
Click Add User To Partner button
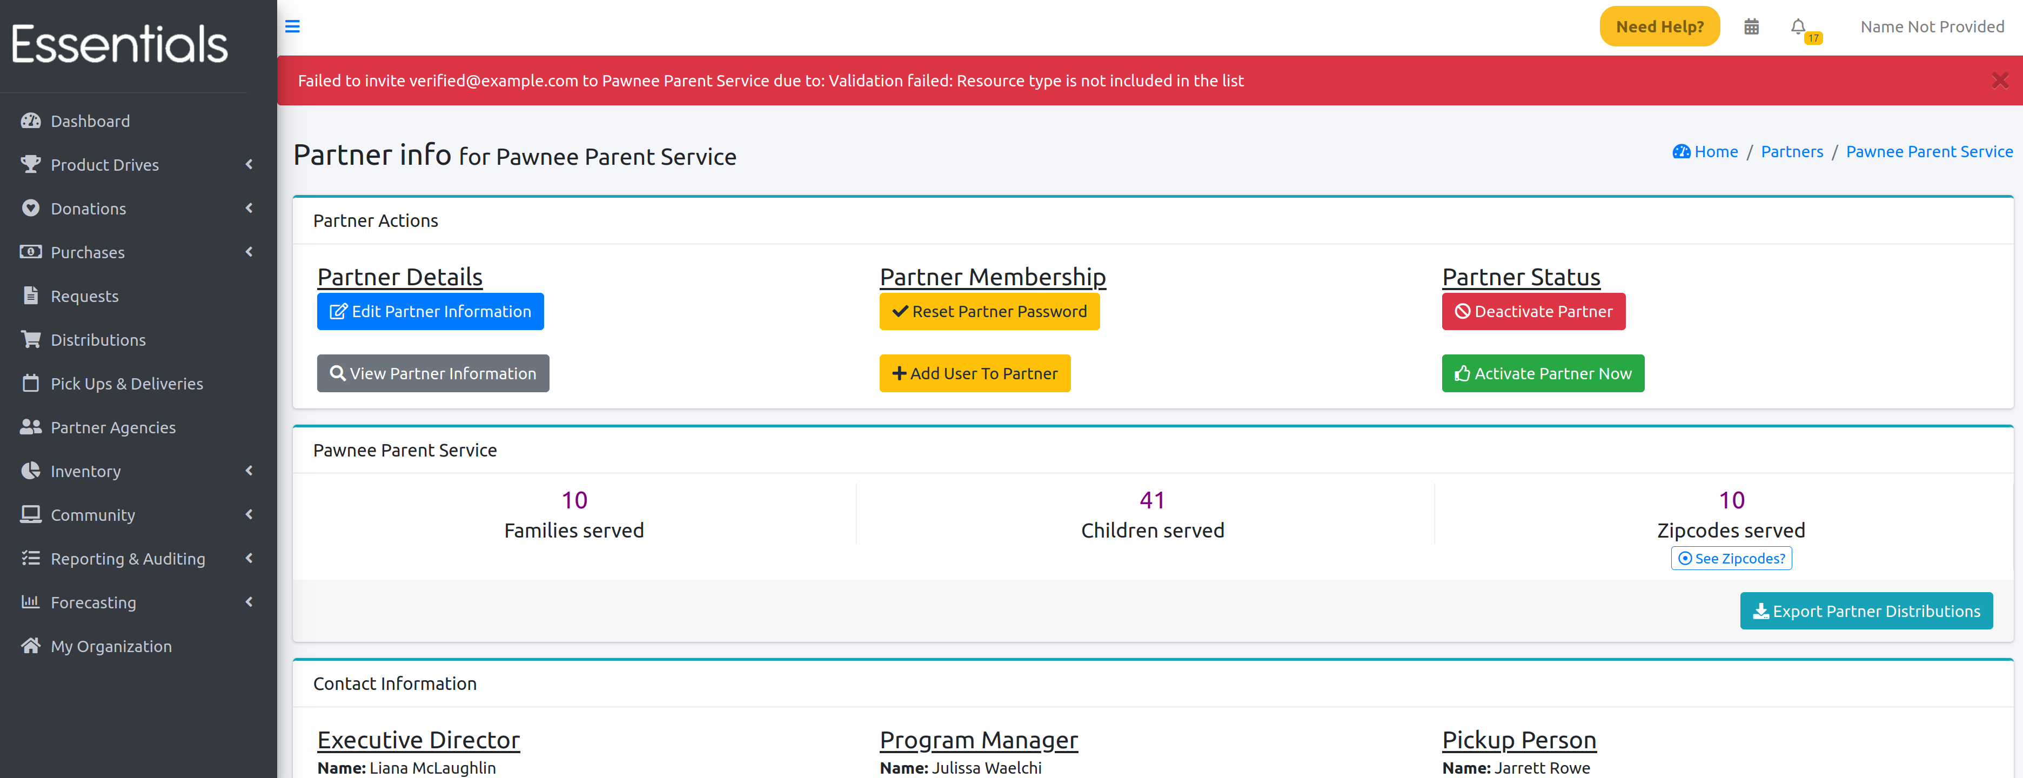(975, 374)
